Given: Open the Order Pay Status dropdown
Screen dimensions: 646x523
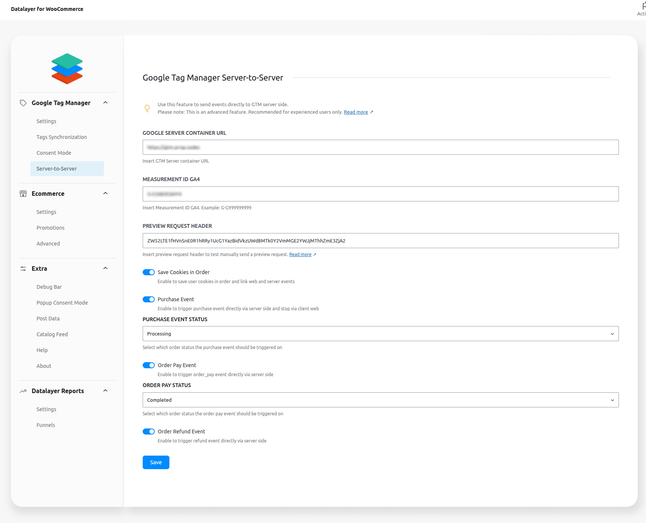Looking at the screenshot, I should (x=380, y=400).
